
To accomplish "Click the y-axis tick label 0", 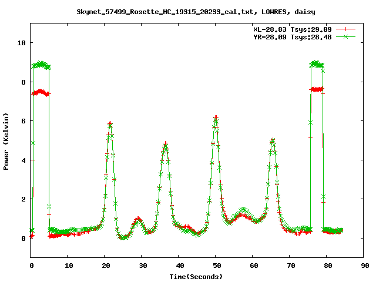I will (x=23, y=239).
